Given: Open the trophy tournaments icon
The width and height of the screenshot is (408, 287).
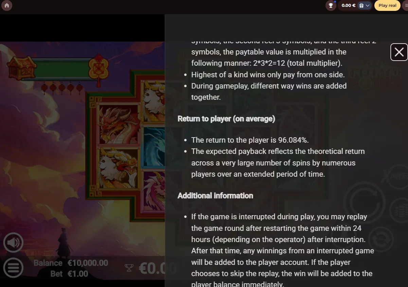Looking at the screenshot, I should [331, 5].
